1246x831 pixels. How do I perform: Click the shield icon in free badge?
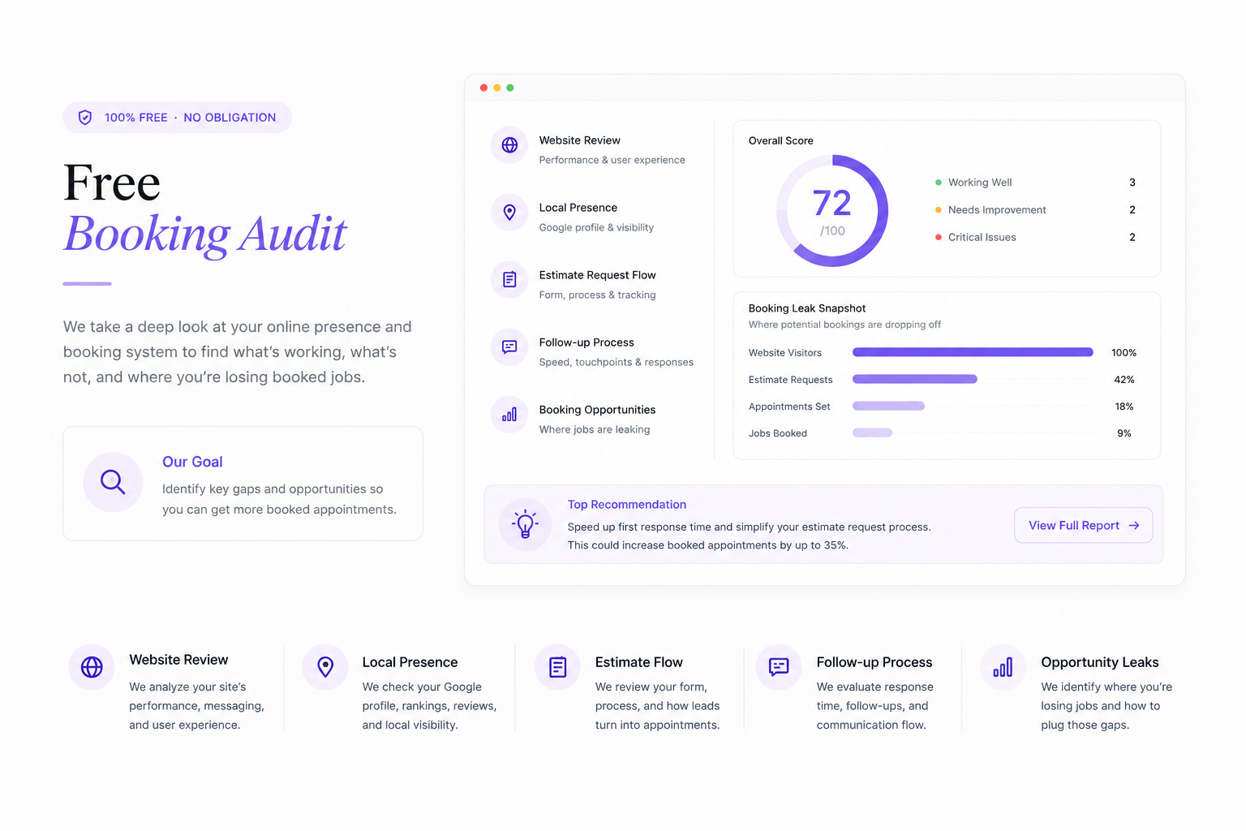tap(85, 118)
